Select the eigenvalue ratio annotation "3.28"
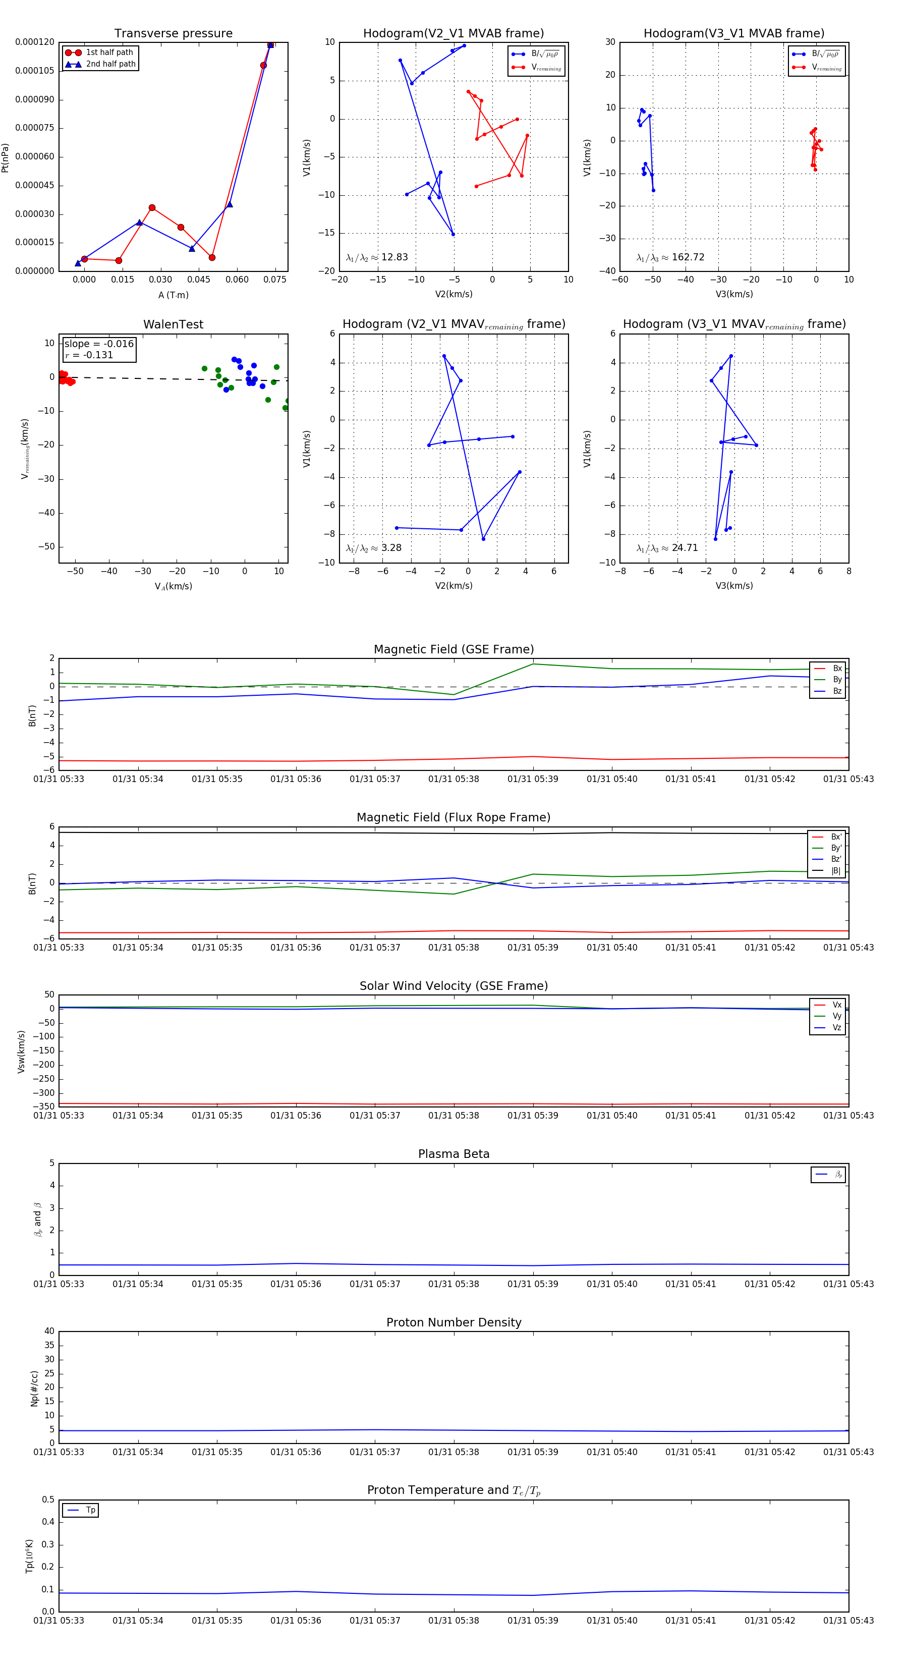The image size is (908, 1665). click(x=373, y=548)
